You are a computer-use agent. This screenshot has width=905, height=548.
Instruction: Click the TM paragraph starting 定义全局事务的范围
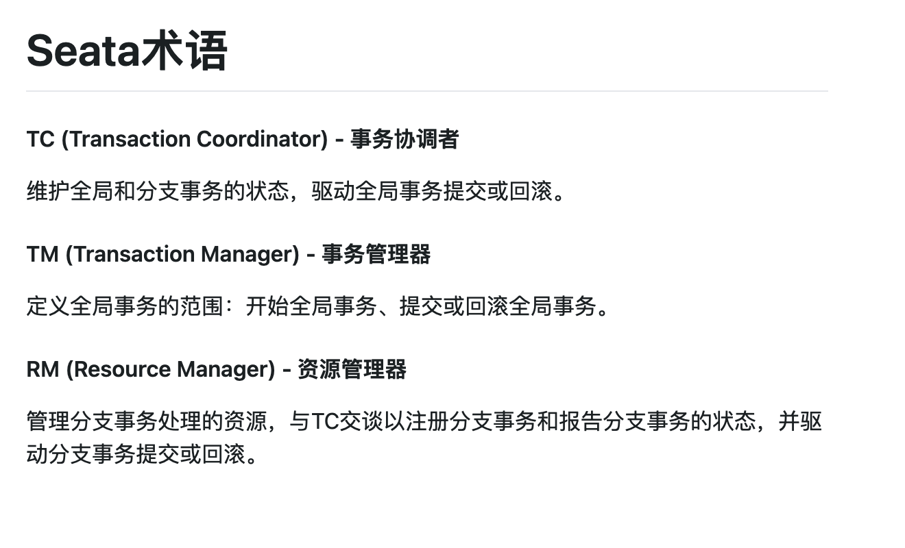point(319,306)
